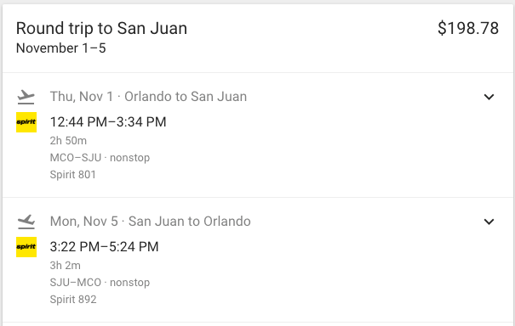
Task: Click the takeoff airplane icon for departure
Action: tap(26, 97)
